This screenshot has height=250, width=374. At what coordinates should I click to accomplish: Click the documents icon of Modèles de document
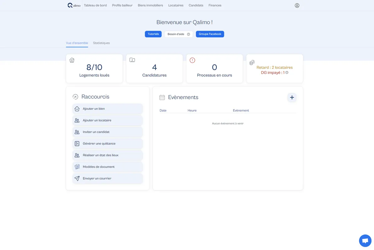[77, 167]
